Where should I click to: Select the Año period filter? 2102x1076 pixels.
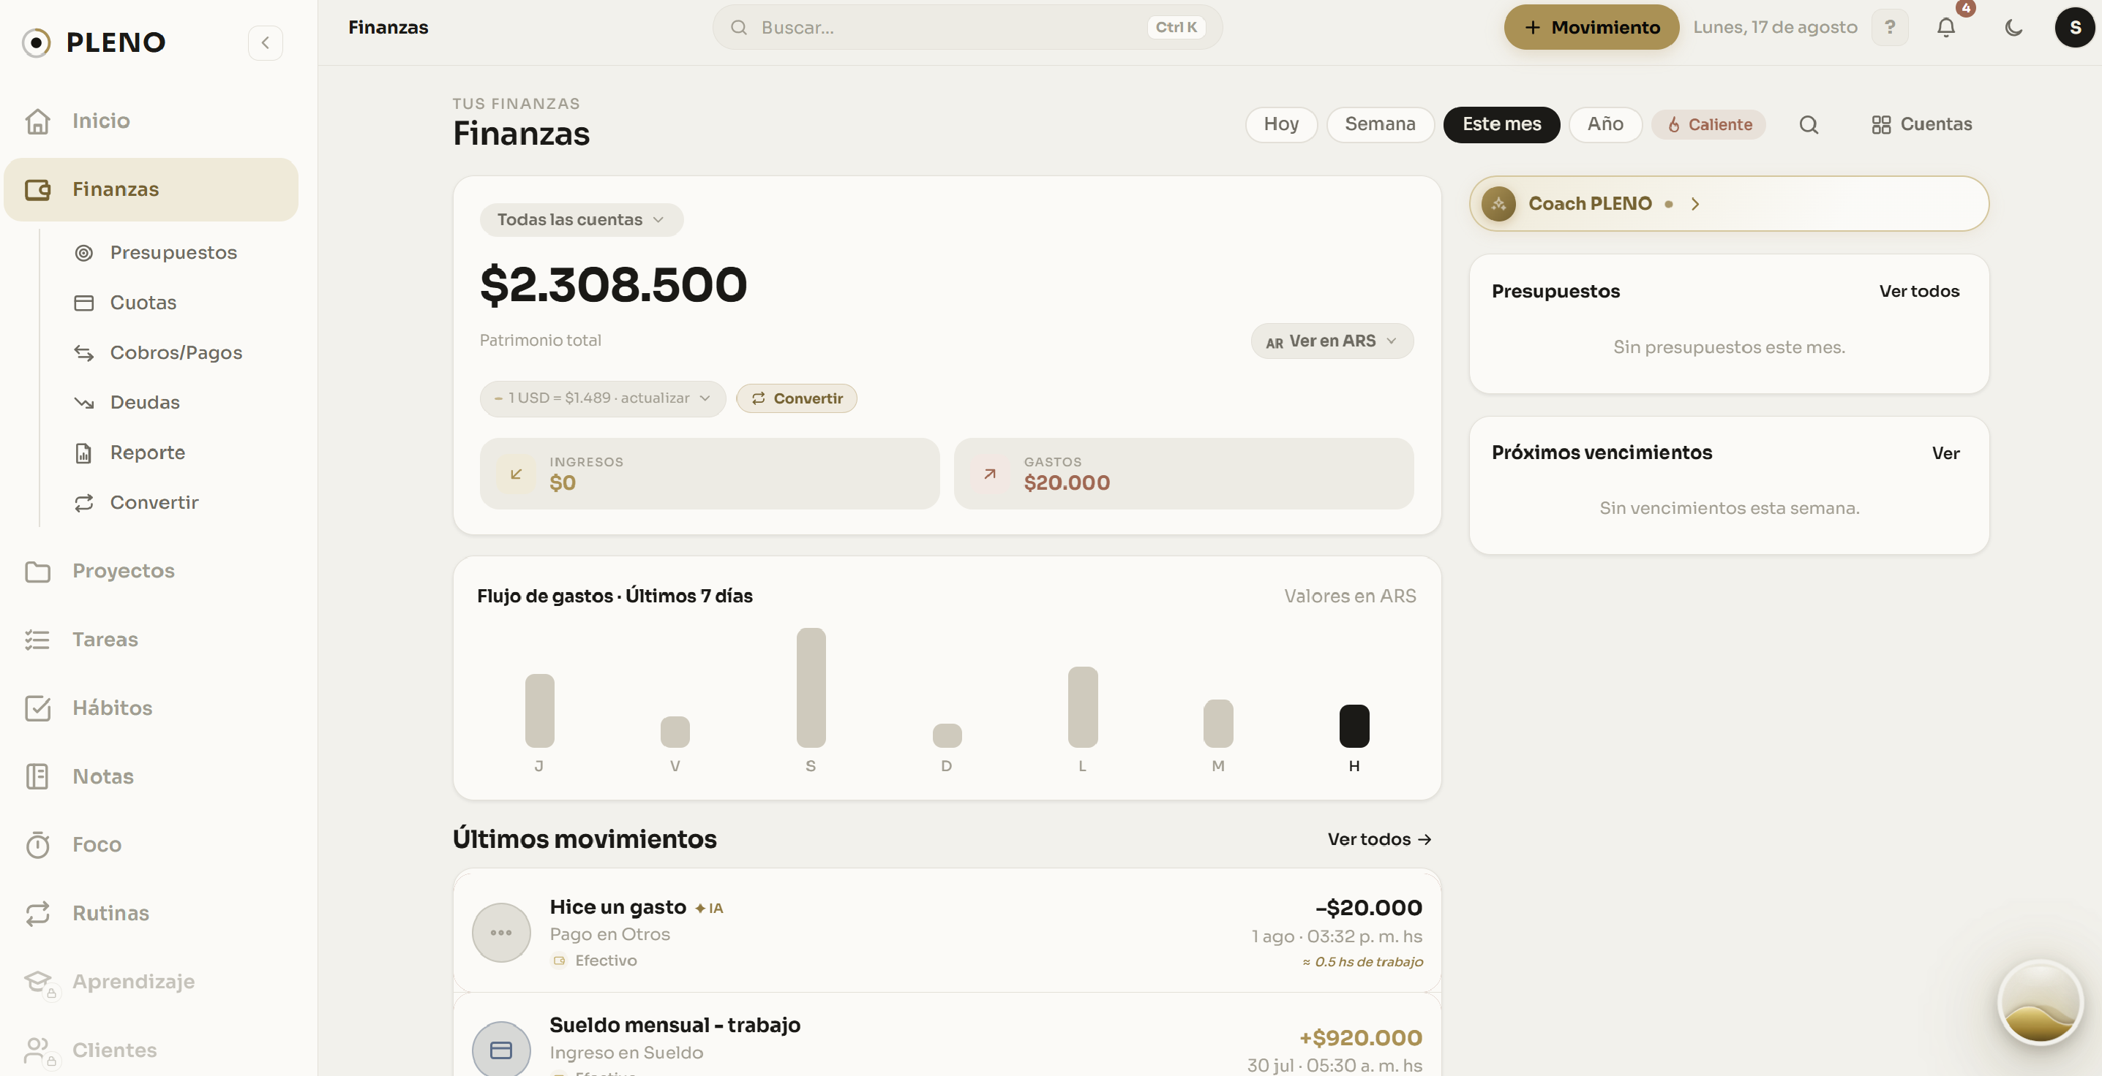click(x=1605, y=125)
